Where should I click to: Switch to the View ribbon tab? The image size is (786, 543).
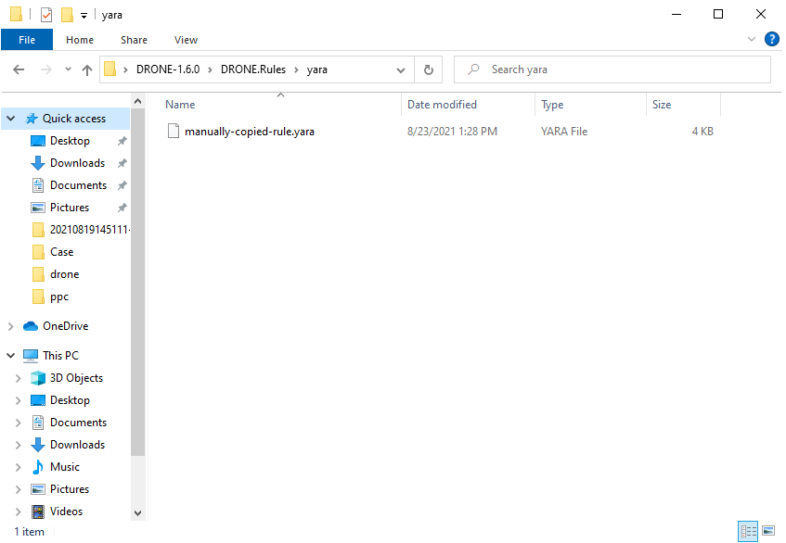tap(186, 40)
